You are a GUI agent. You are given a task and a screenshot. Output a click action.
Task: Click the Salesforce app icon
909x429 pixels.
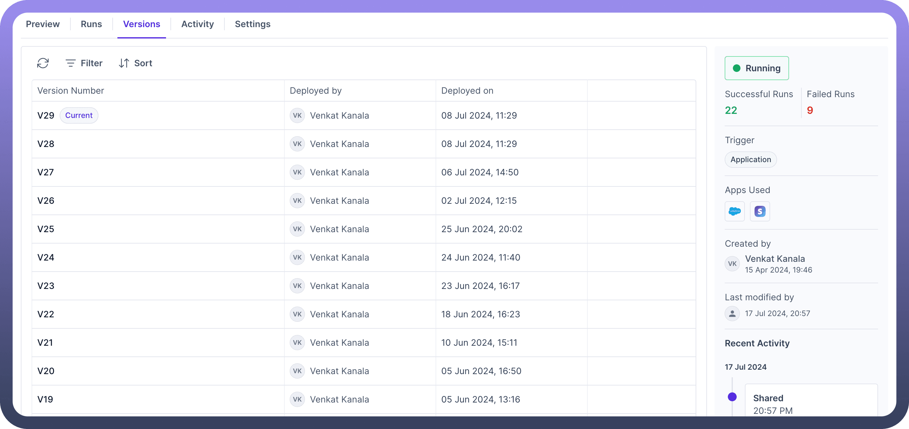(734, 211)
